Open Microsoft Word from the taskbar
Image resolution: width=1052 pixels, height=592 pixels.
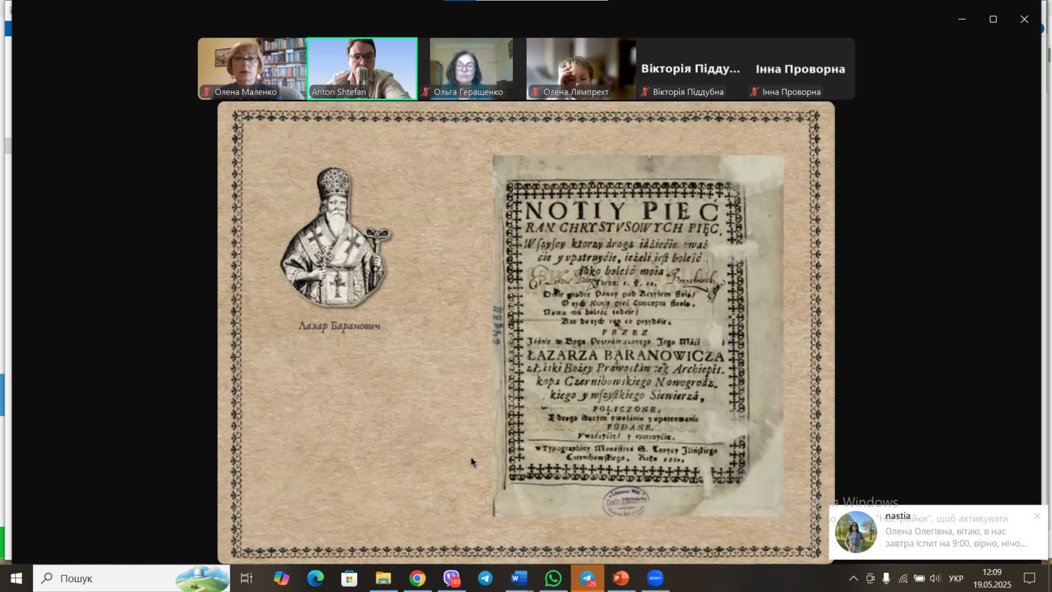coord(519,578)
